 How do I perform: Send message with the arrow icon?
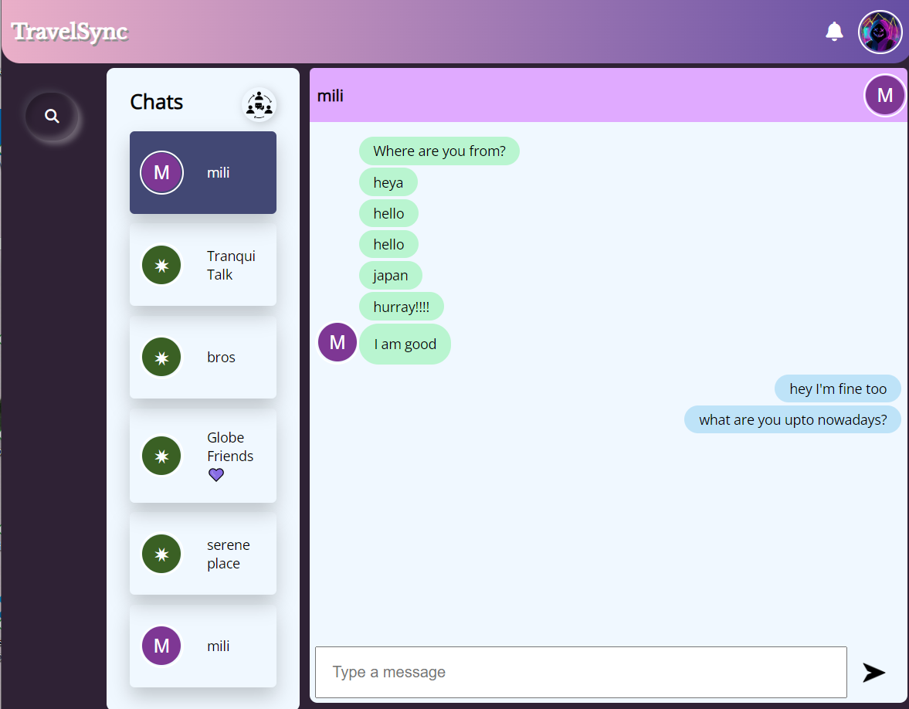[x=873, y=672]
